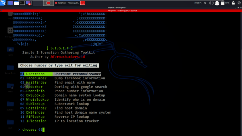The height and width of the screenshot is (136, 242).
Task: Open the volume speaker control
Action: coord(211,3)
